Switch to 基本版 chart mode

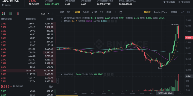pyautogui.click(x=147, y=12)
